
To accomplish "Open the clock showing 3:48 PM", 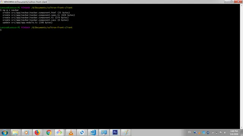I will point(234,133).
